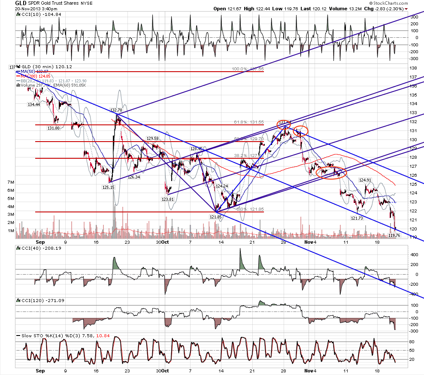Click the 100.0%: 137.55 Fibonacci label
424x375 pixels.
[x=248, y=69]
